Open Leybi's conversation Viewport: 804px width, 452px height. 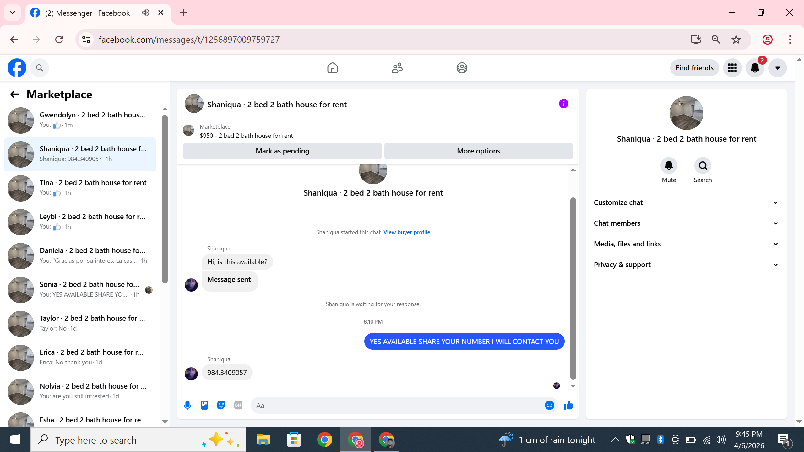80,222
